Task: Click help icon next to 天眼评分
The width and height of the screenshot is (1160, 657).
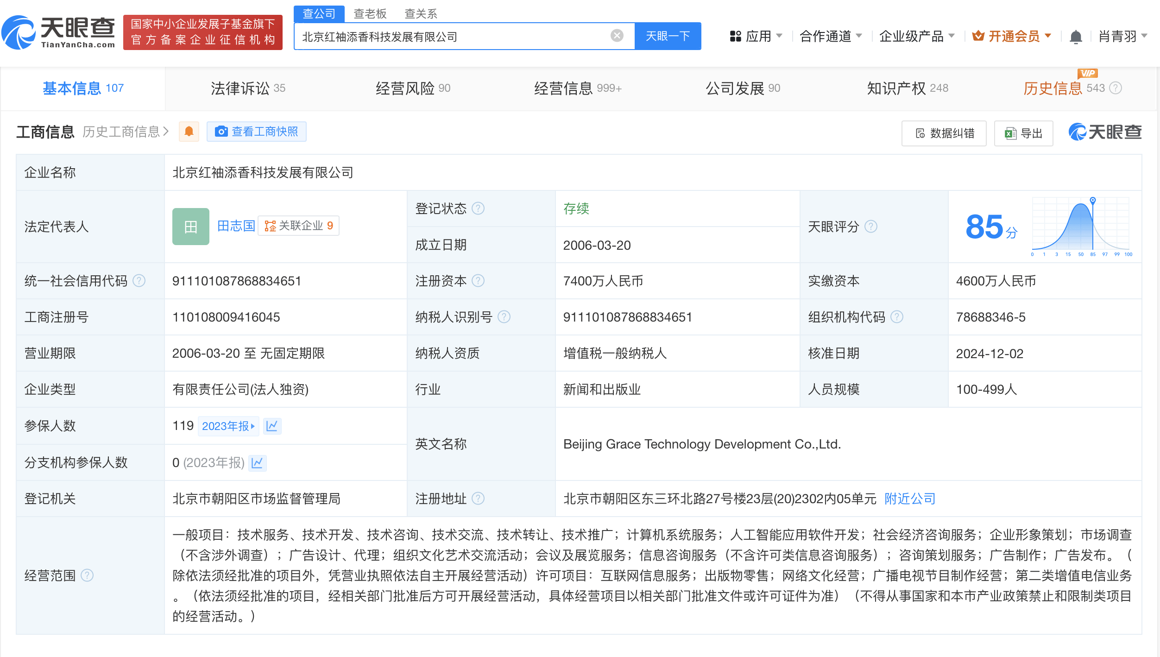Action: [871, 227]
